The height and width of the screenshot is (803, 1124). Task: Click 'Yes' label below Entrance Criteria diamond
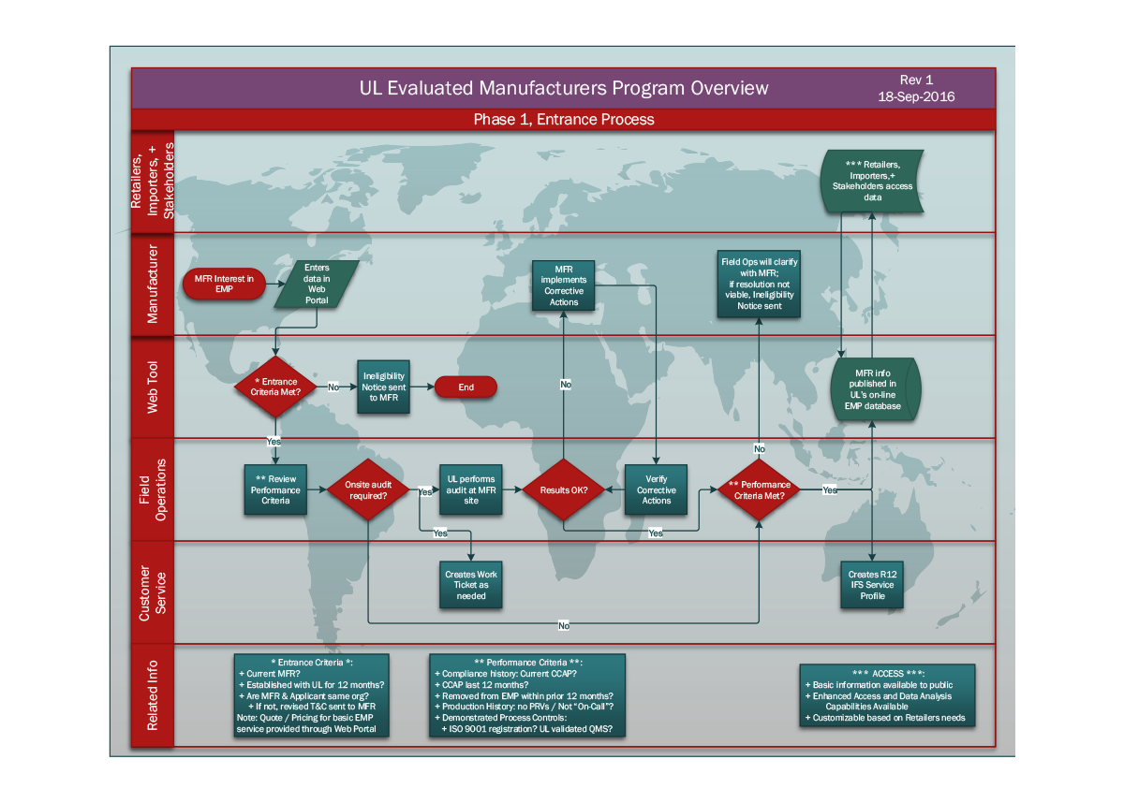274,440
